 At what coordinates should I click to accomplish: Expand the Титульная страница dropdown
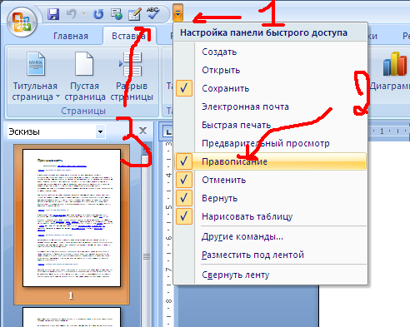coord(57,97)
